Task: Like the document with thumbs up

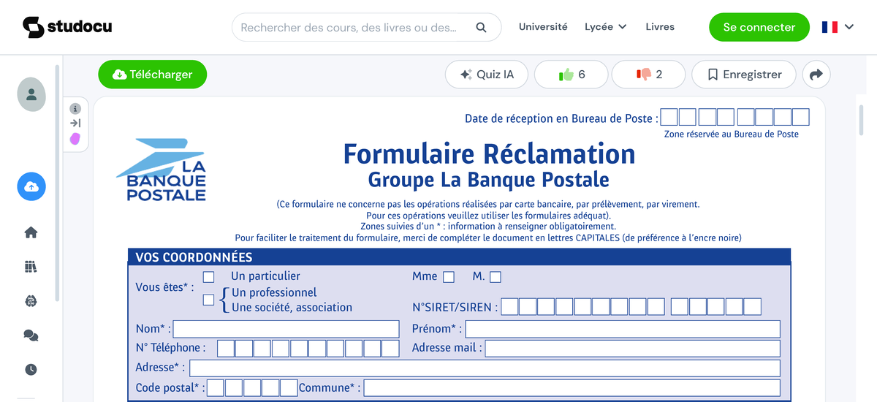Action: [x=572, y=75]
